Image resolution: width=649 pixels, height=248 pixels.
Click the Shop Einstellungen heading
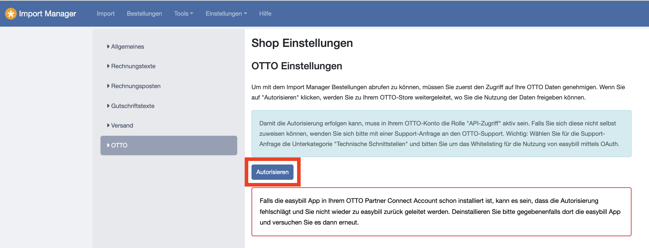coord(302,43)
